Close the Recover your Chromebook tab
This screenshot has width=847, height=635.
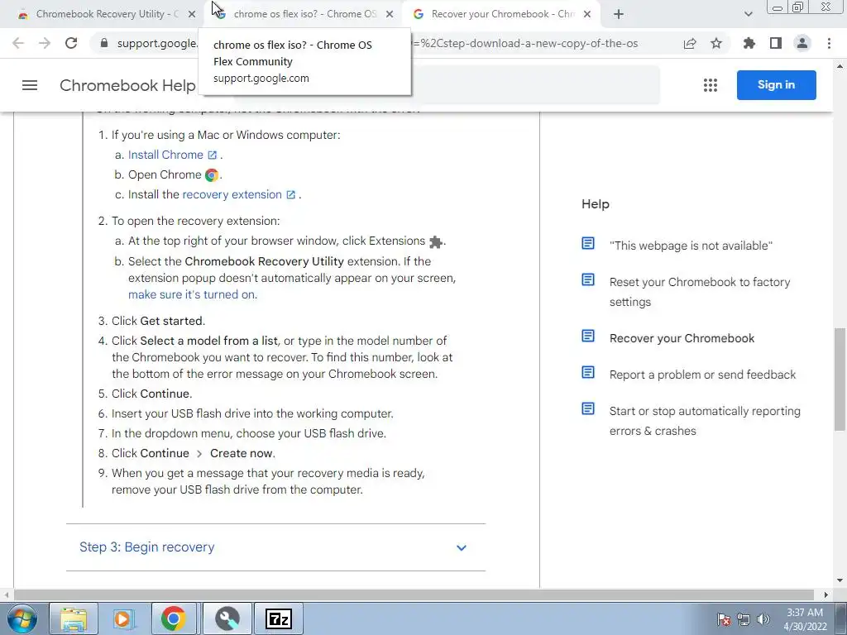(587, 15)
